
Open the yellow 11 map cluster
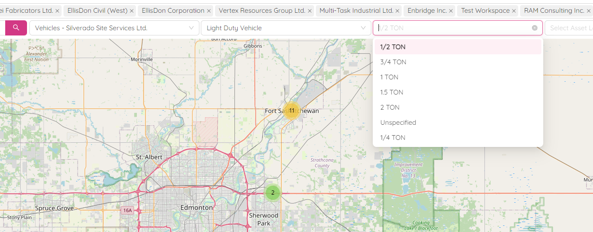292,111
